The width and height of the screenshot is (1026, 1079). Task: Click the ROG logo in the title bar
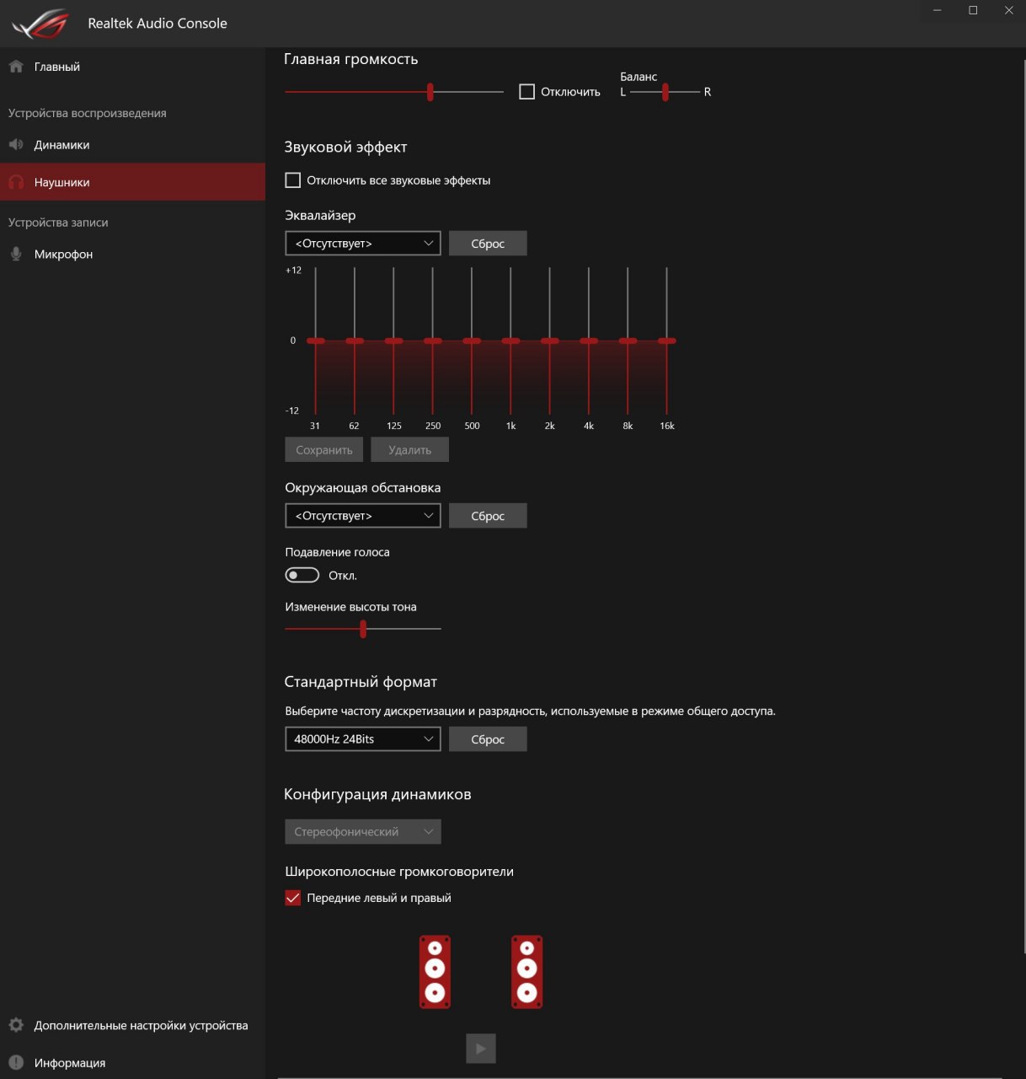40,24
